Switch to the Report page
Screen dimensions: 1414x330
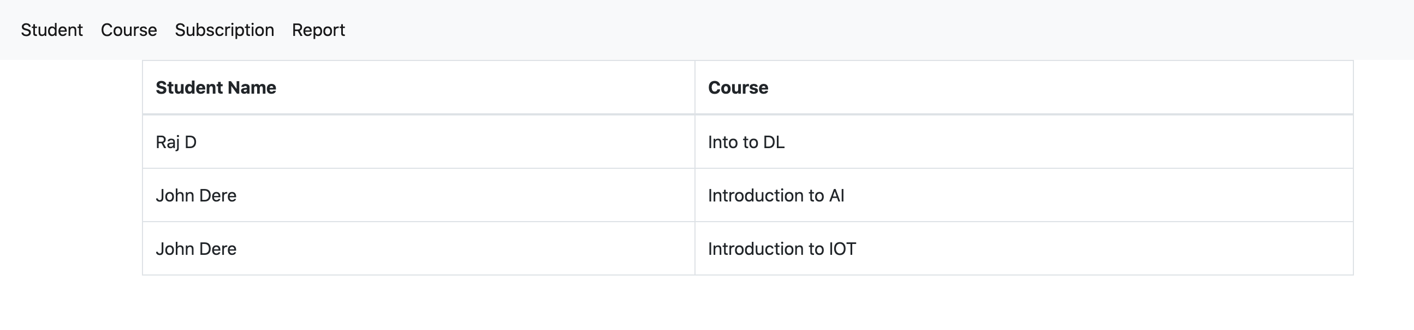coord(318,29)
